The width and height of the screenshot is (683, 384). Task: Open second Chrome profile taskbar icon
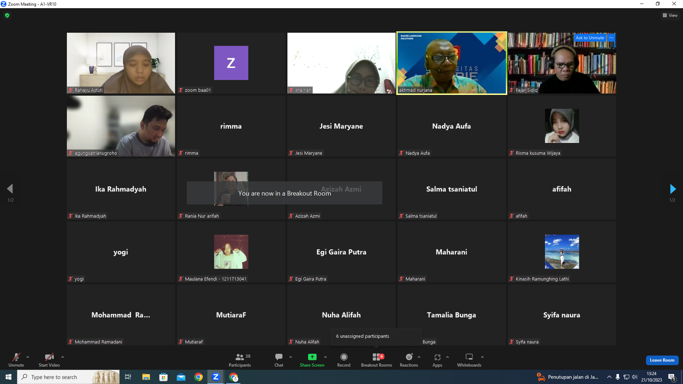[234, 377]
